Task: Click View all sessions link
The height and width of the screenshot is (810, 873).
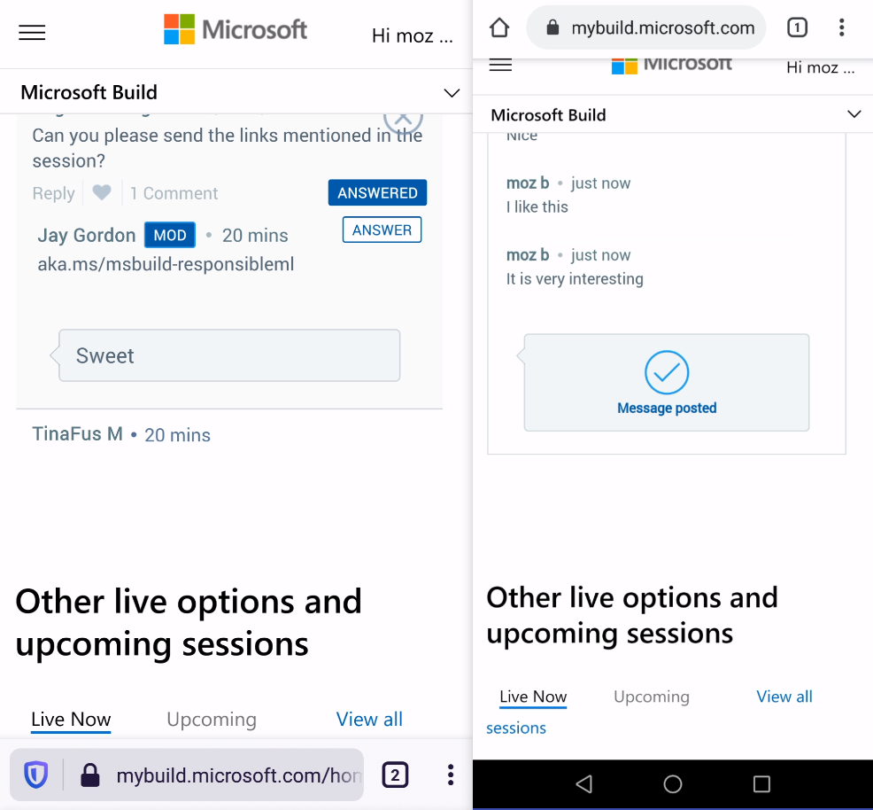Action: tap(784, 697)
